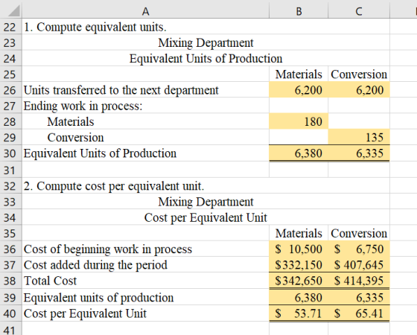
Task: Select cell value 135
Action: pos(359,138)
